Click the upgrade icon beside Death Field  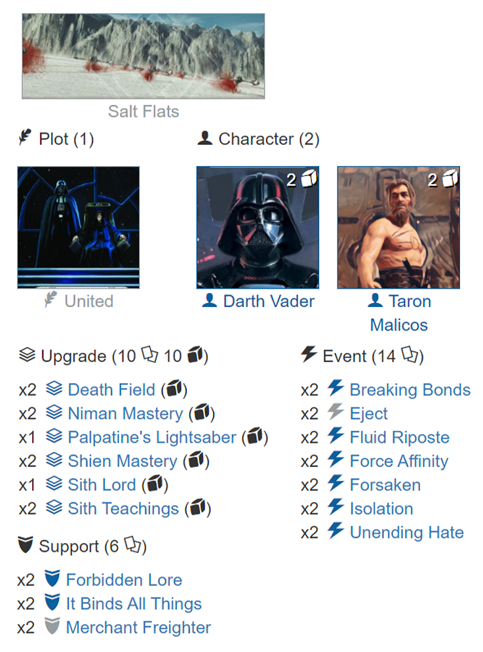54,390
